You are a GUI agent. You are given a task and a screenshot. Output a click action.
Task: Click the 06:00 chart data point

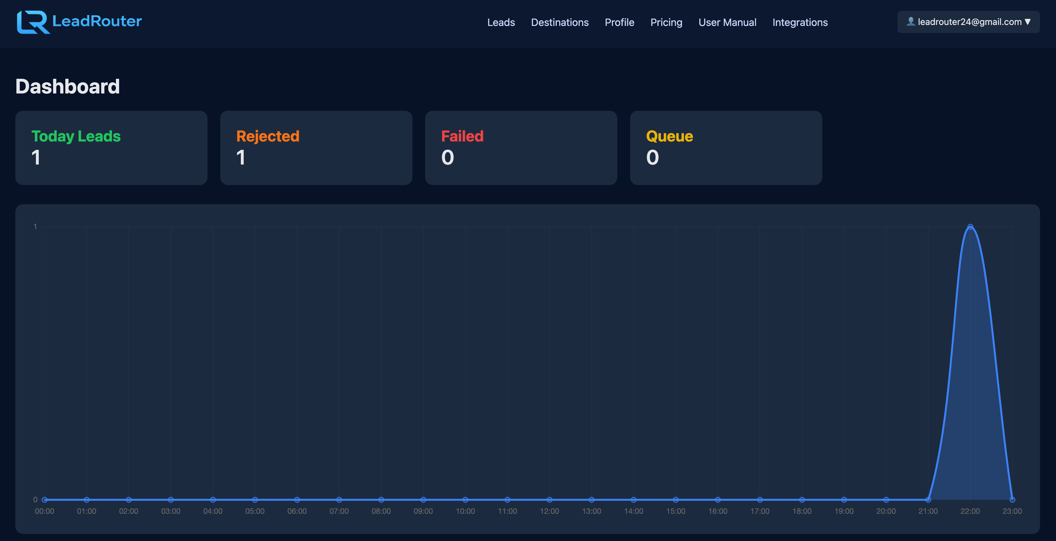(x=297, y=500)
